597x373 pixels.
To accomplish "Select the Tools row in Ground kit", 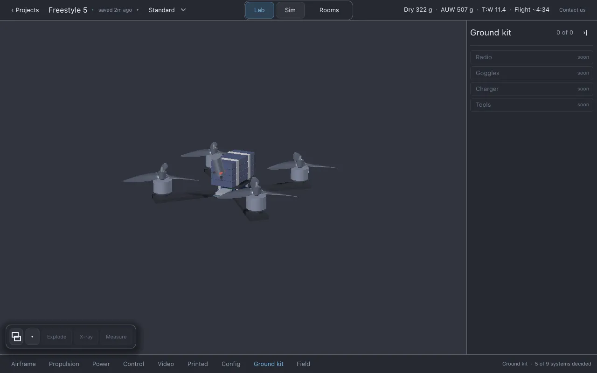I will click(x=532, y=105).
